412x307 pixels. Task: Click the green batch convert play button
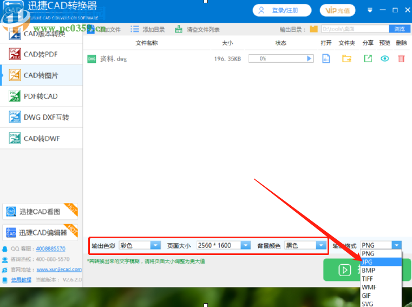coord(344,270)
